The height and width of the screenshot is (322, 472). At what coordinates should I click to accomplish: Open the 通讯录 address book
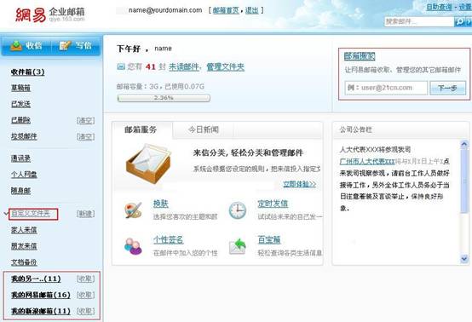tap(20, 158)
